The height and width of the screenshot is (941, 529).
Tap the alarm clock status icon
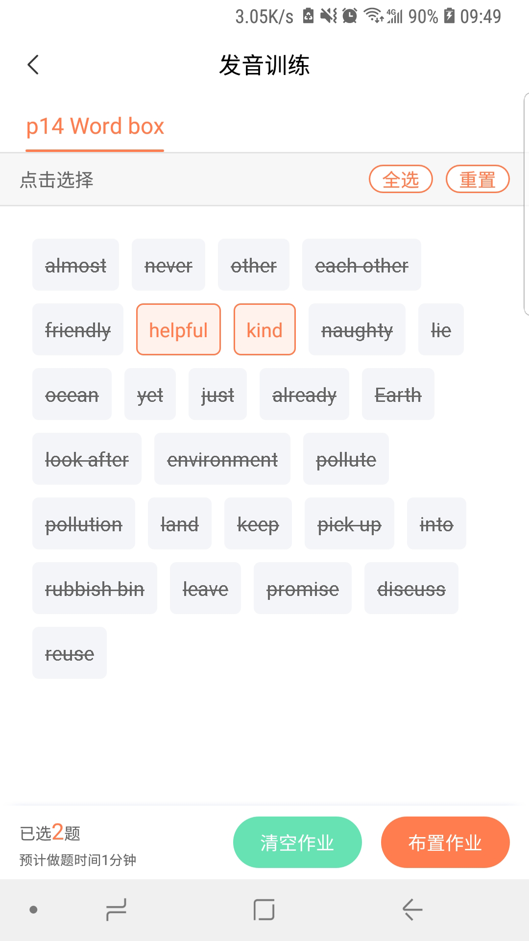pyautogui.click(x=350, y=16)
